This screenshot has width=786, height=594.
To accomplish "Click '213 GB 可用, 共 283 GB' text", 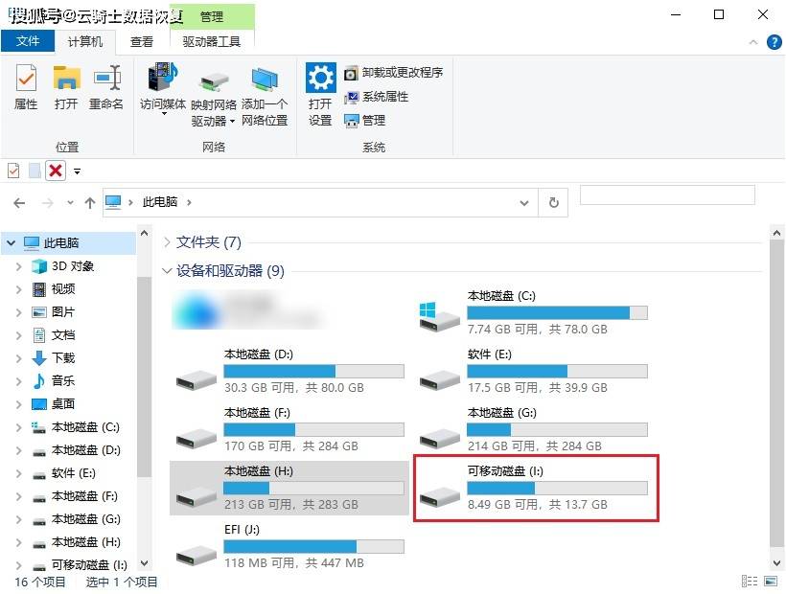I will 291,504.
